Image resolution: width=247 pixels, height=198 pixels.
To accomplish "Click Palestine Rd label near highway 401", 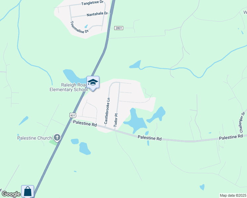I will pos(85,123).
